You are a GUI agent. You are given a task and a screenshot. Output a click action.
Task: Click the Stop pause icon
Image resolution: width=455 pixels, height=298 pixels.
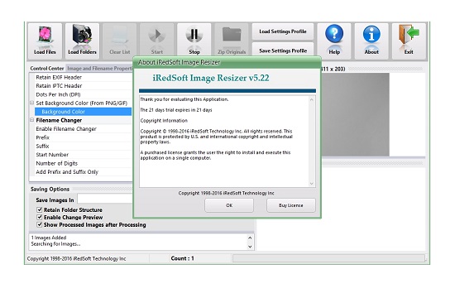[x=194, y=41]
